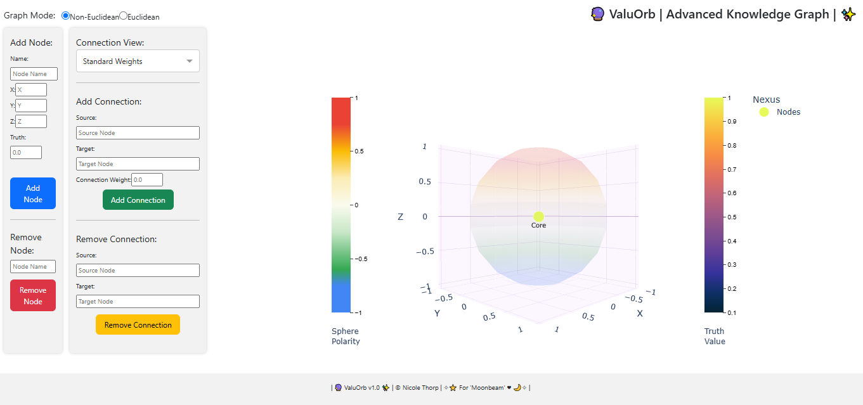The width and height of the screenshot is (863, 405).
Task: Click the Connection Weight input box
Action: point(147,180)
